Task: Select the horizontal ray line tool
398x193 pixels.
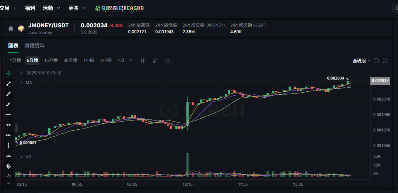Action: (x=8, y=135)
